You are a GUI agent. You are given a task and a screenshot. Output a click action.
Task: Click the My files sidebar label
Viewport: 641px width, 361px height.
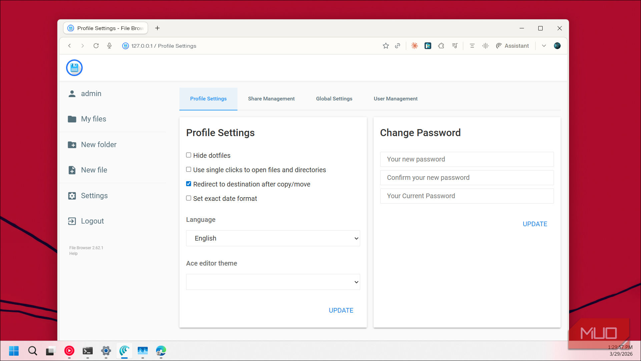pos(94,119)
